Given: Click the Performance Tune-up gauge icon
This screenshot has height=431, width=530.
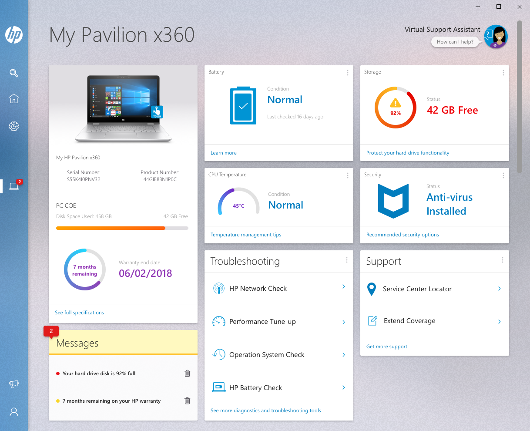Looking at the screenshot, I should [x=218, y=321].
